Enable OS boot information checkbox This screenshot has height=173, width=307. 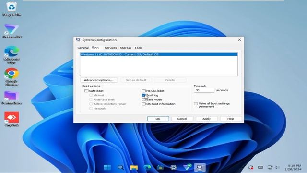[x=143, y=104]
